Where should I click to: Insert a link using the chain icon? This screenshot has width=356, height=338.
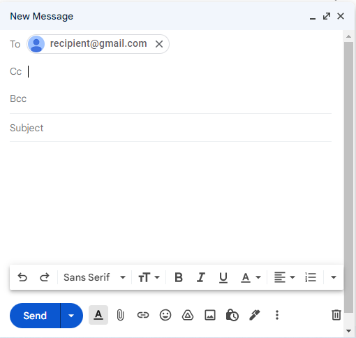coord(142,315)
